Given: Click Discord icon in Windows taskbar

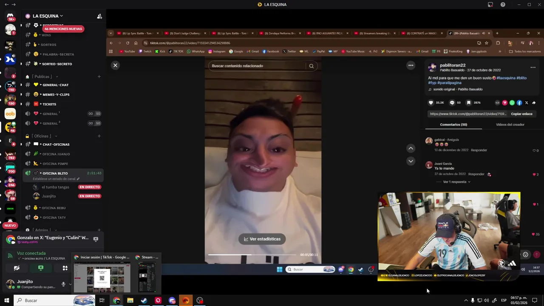Looking at the screenshot, I should 172,300.
